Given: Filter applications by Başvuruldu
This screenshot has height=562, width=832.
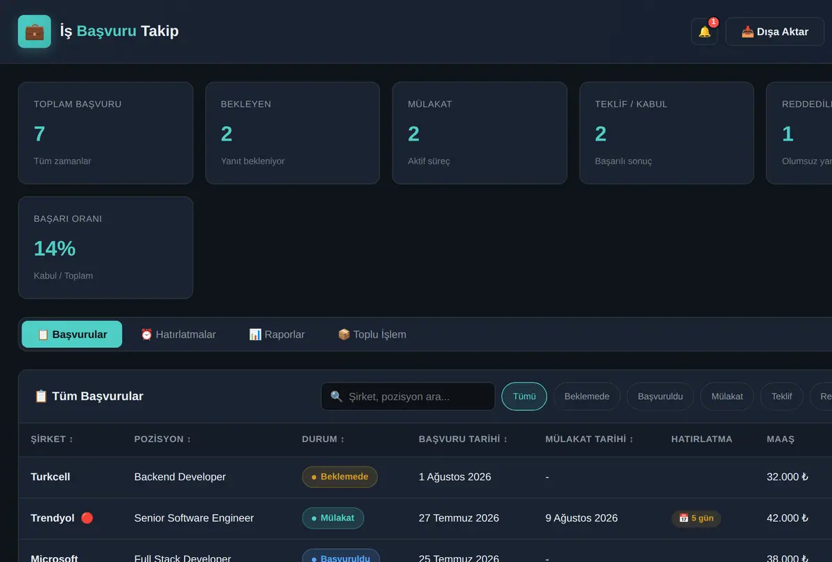Looking at the screenshot, I should coord(660,396).
